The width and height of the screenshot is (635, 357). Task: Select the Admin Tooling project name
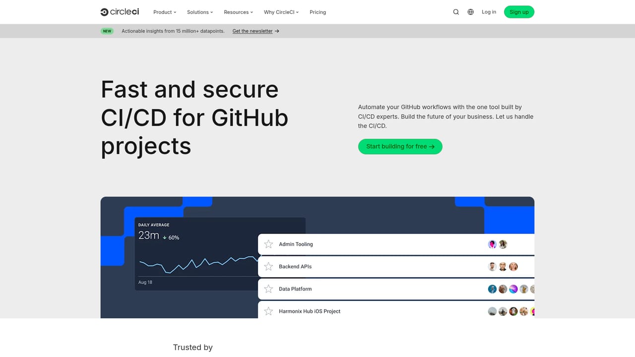pos(296,244)
